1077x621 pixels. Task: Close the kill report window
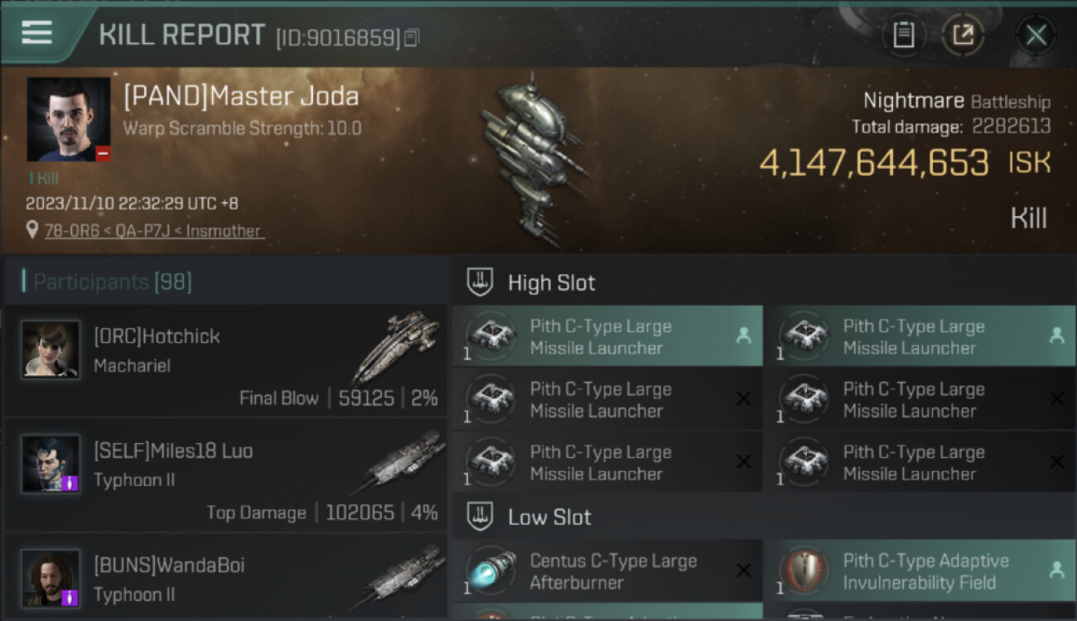[x=1036, y=35]
